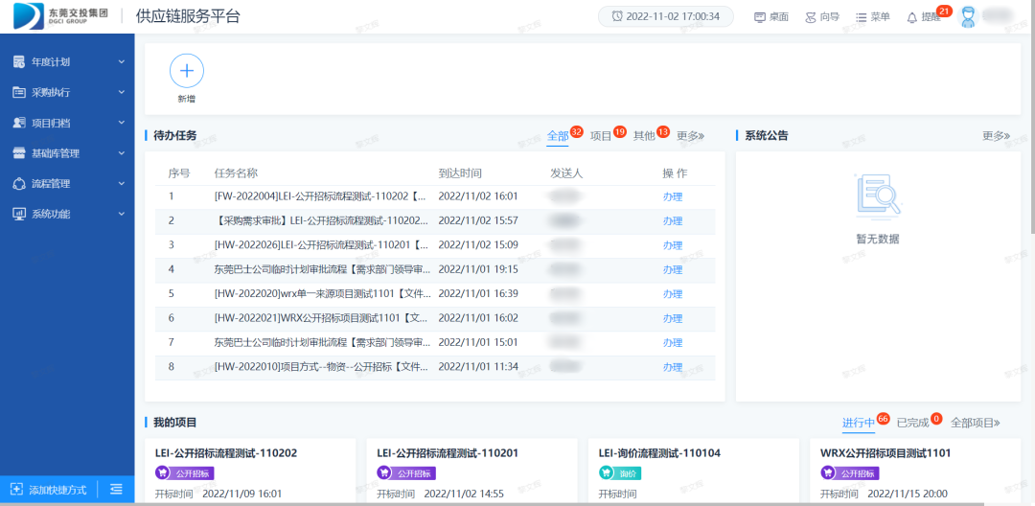Open the LEI-询价流程测试-110104 project card
Image resolution: width=1035 pixels, height=506 pixels.
point(659,453)
